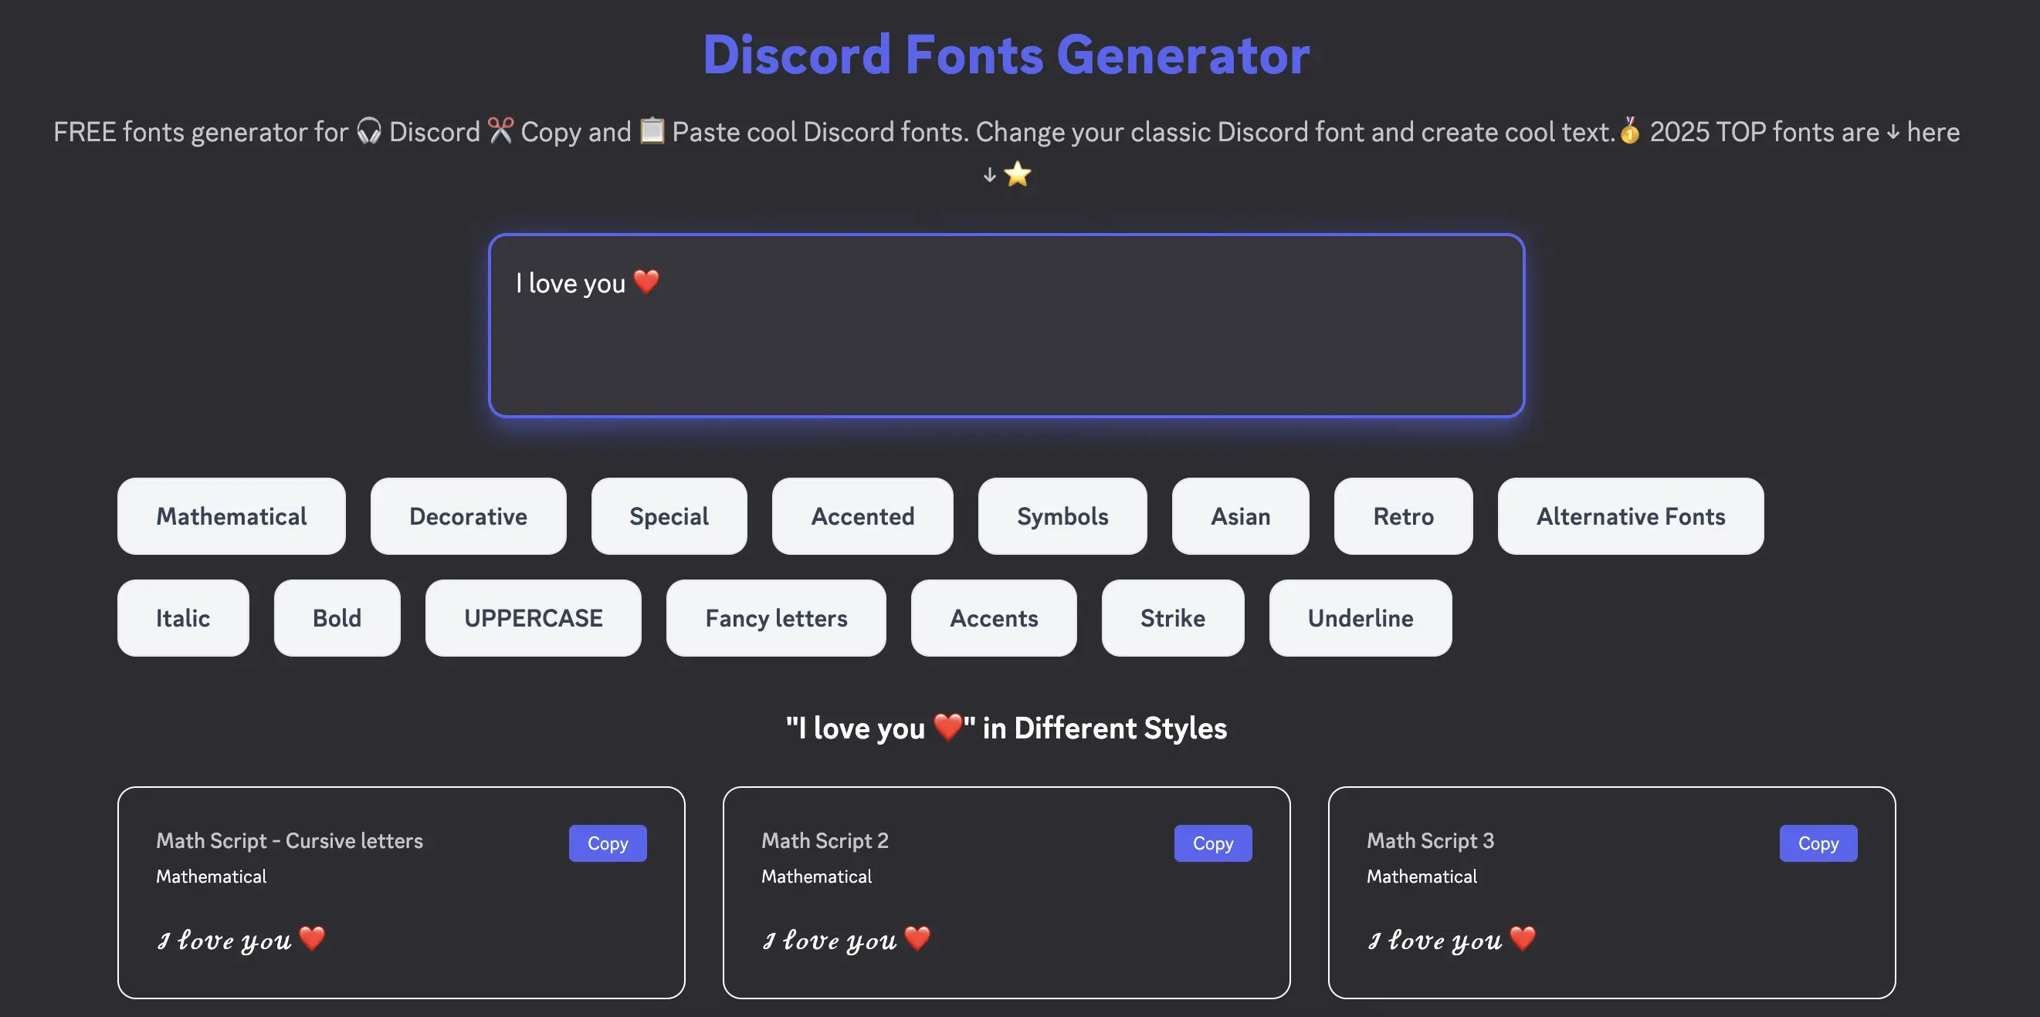Open the Special fonts category
Viewport: 2040px width, 1017px height.
pos(669,516)
